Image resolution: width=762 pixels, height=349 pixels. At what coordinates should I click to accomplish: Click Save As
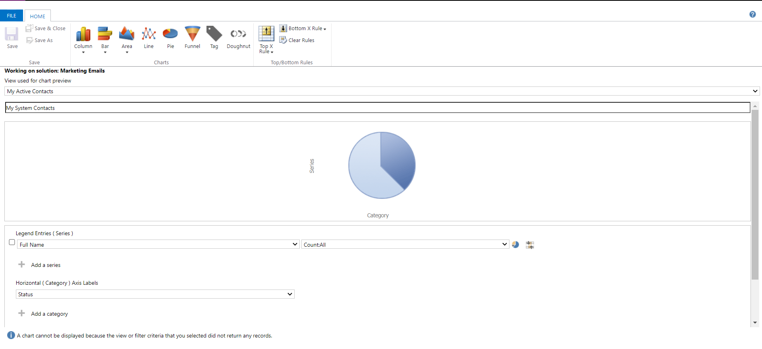pyautogui.click(x=39, y=40)
